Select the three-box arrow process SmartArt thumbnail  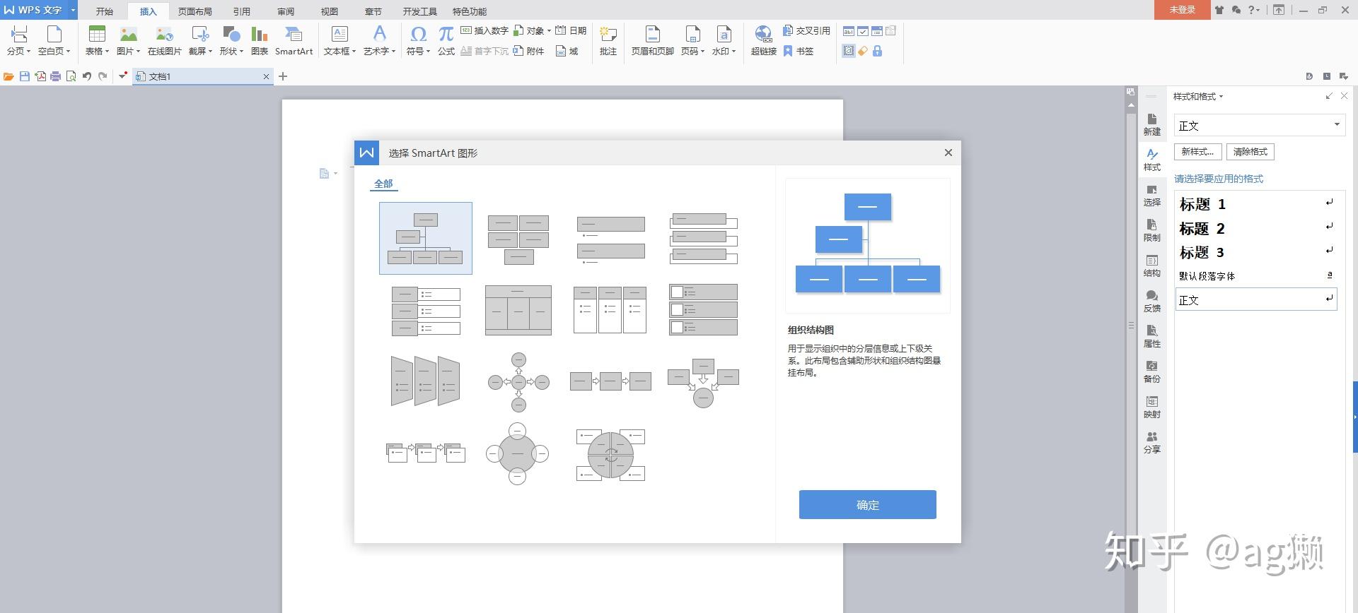pyautogui.click(x=610, y=381)
